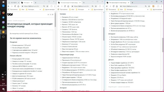Go back in the left browser window

point(8,6)
